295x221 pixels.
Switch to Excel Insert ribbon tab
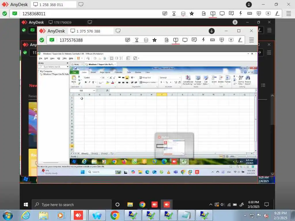pos(93,72)
